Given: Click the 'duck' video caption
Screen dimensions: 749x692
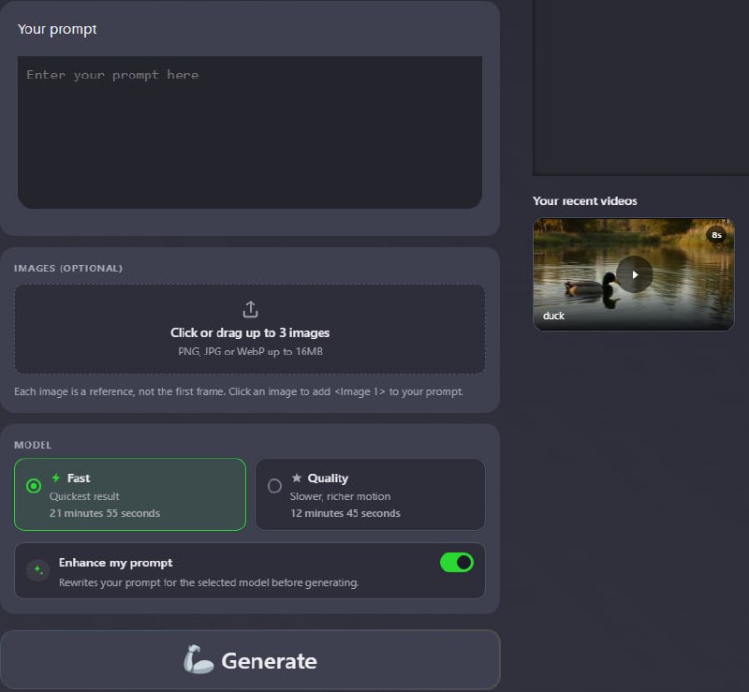Looking at the screenshot, I should coord(553,316).
